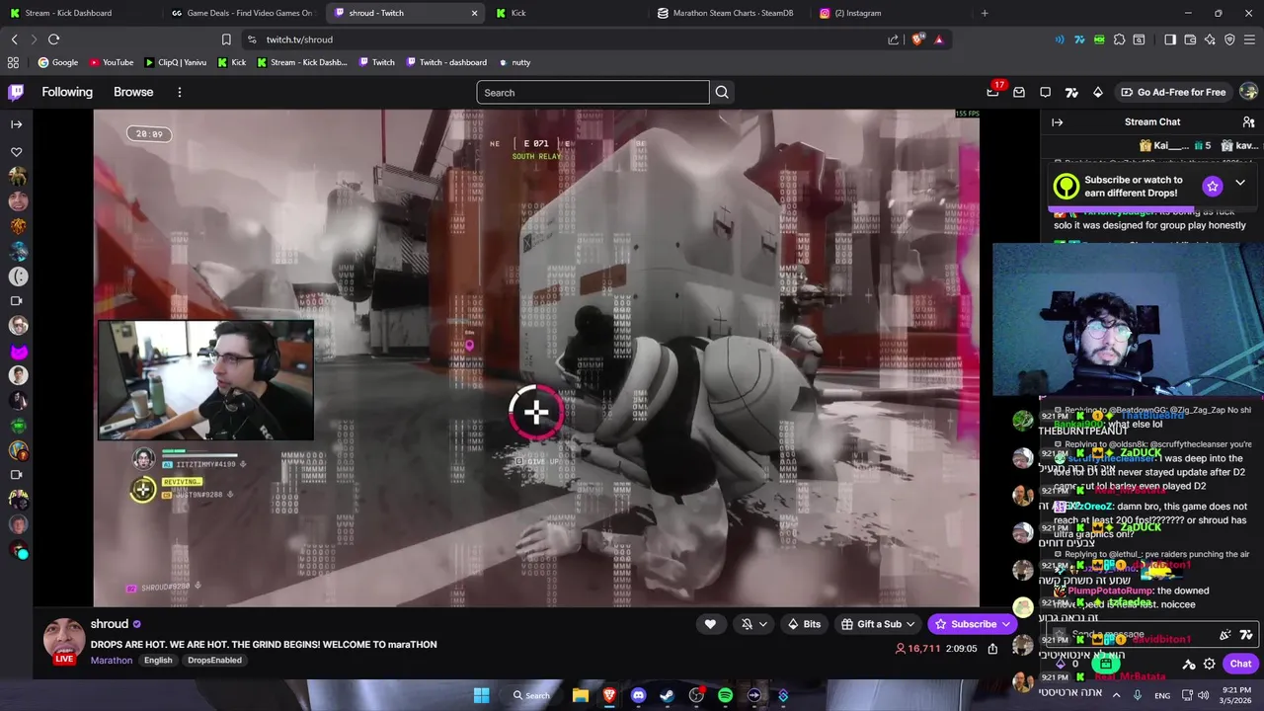Open Spotify from the taskbar
Screen dimensions: 1264x711
[726, 695]
